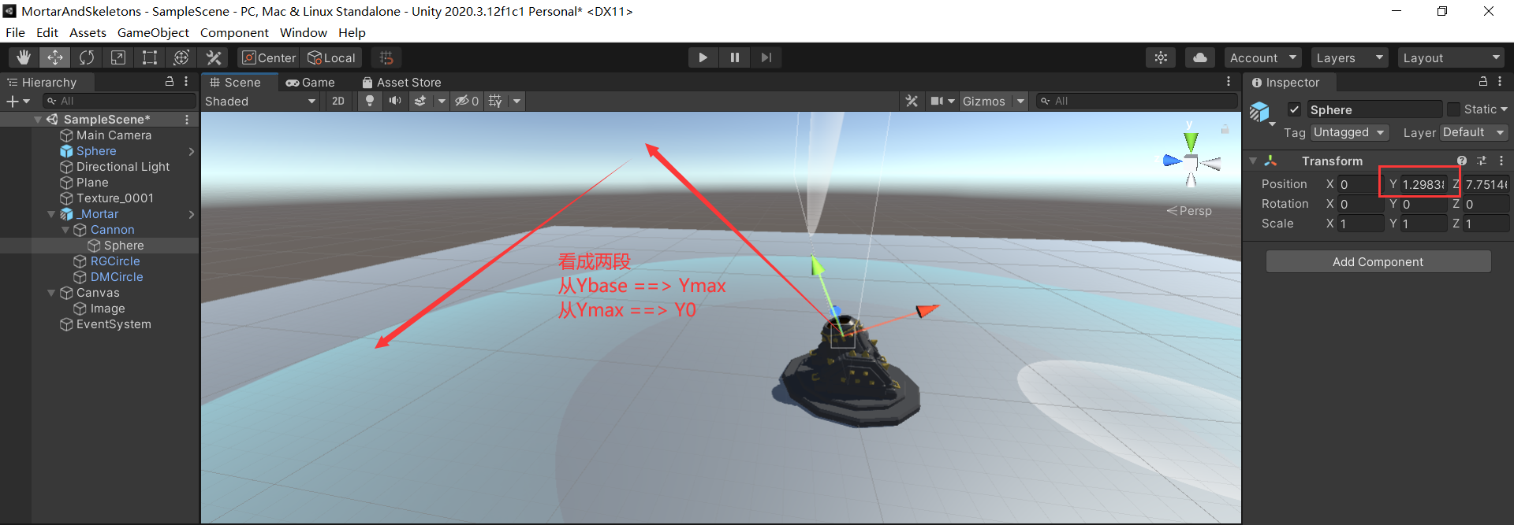Toggle grid snapping icon
The height and width of the screenshot is (525, 1514).
point(386,57)
